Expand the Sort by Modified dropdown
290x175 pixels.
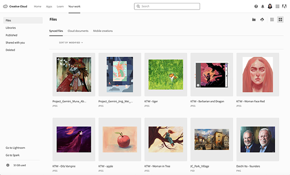pyautogui.click(x=71, y=43)
